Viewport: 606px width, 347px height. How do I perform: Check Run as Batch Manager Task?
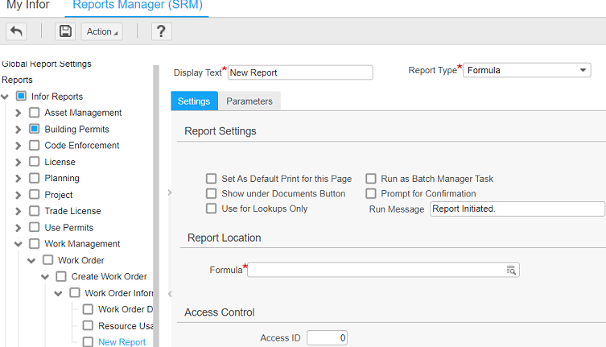tap(371, 179)
